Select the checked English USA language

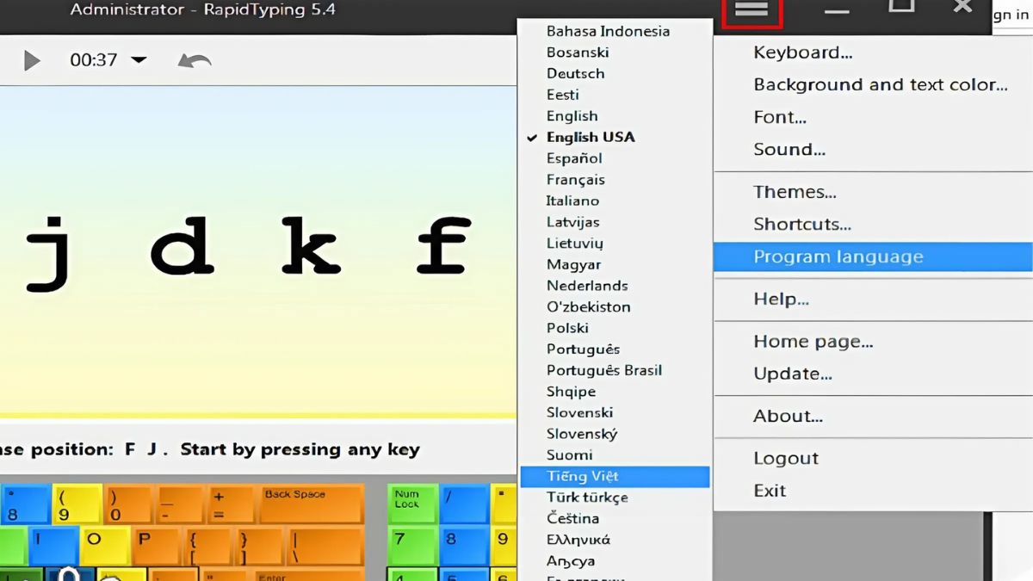pyautogui.click(x=591, y=137)
